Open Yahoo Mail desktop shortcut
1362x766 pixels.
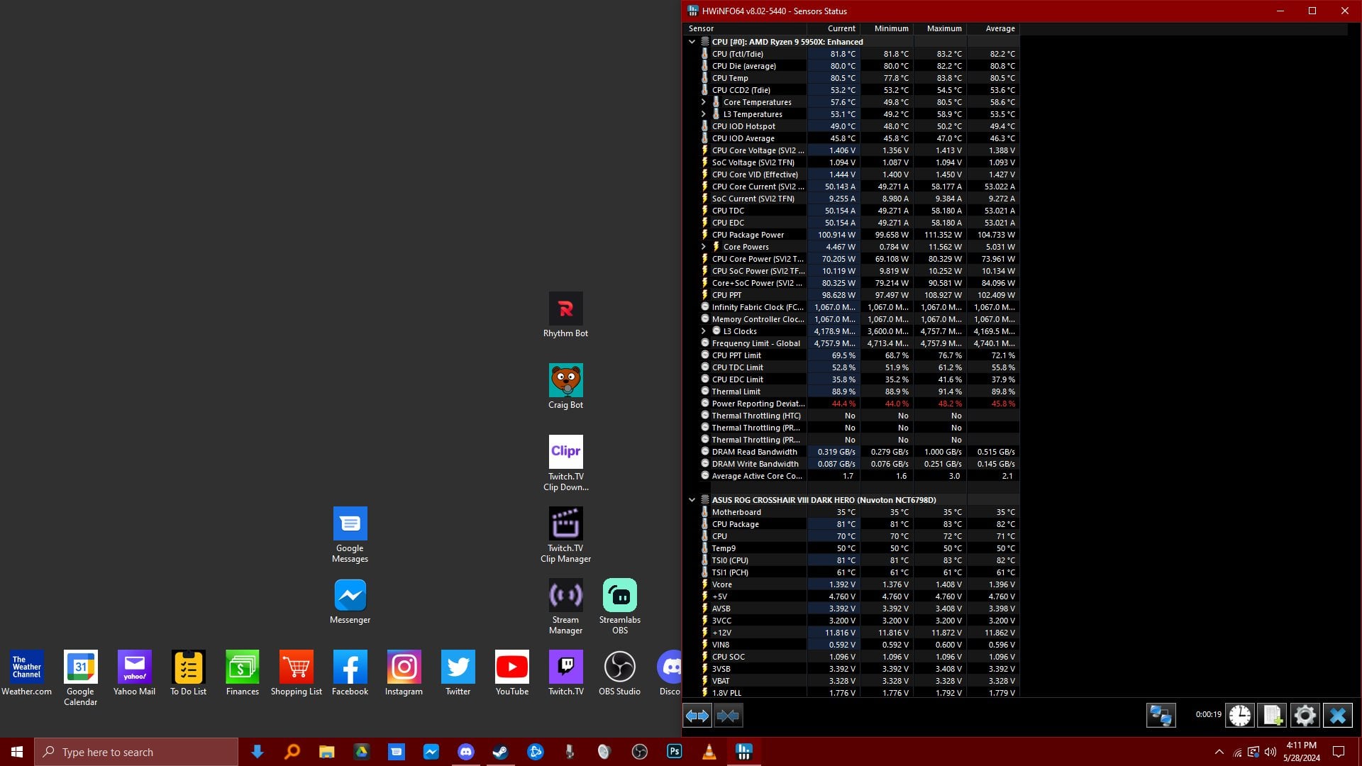[134, 673]
